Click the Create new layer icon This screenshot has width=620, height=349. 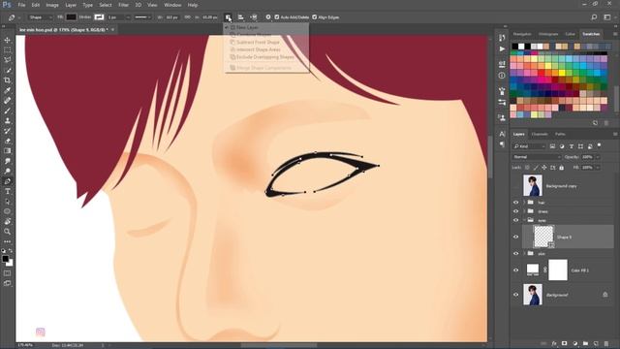click(596, 343)
